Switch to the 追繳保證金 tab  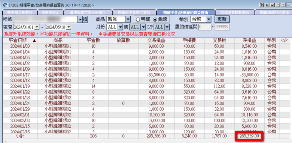(50, 13)
